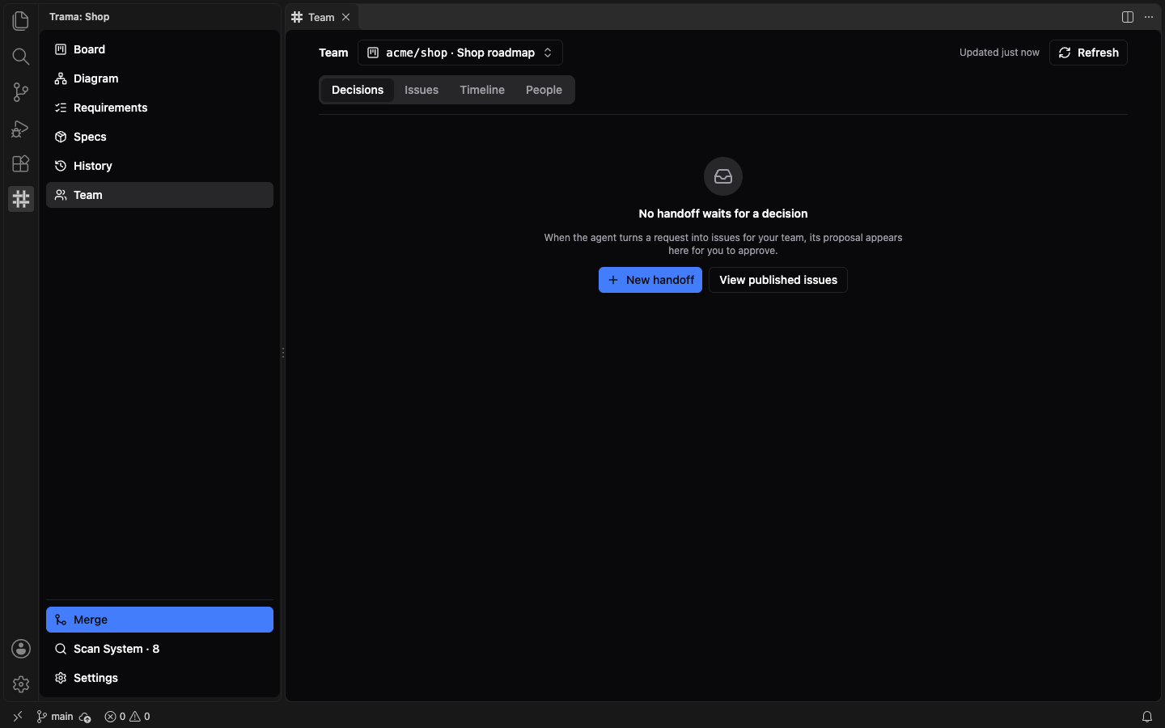The height and width of the screenshot is (728, 1165).
Task: Select the Trama hash icon in activity bar
Action: pos(21,199)
